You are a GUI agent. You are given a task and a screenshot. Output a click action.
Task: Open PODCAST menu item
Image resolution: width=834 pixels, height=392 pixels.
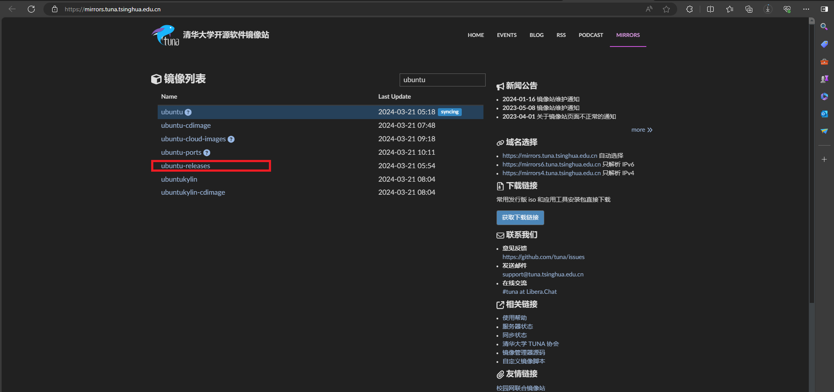(591, 35)
